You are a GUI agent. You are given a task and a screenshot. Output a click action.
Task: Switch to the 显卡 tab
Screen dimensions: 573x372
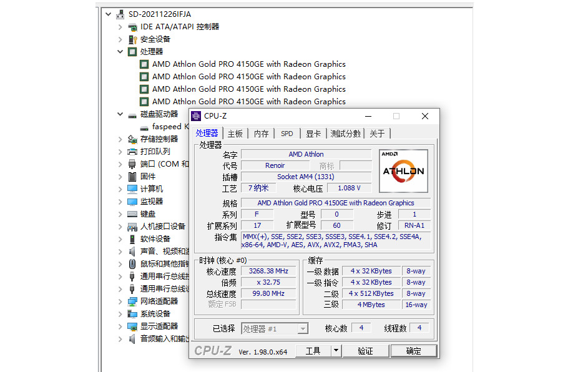tap(313, 134)
